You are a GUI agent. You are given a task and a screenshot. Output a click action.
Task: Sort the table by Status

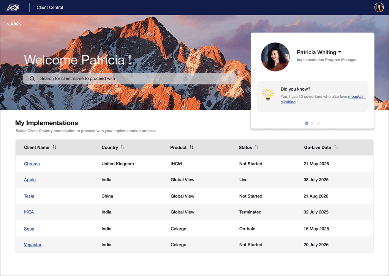pyautogui.click(x=257, y=147)
